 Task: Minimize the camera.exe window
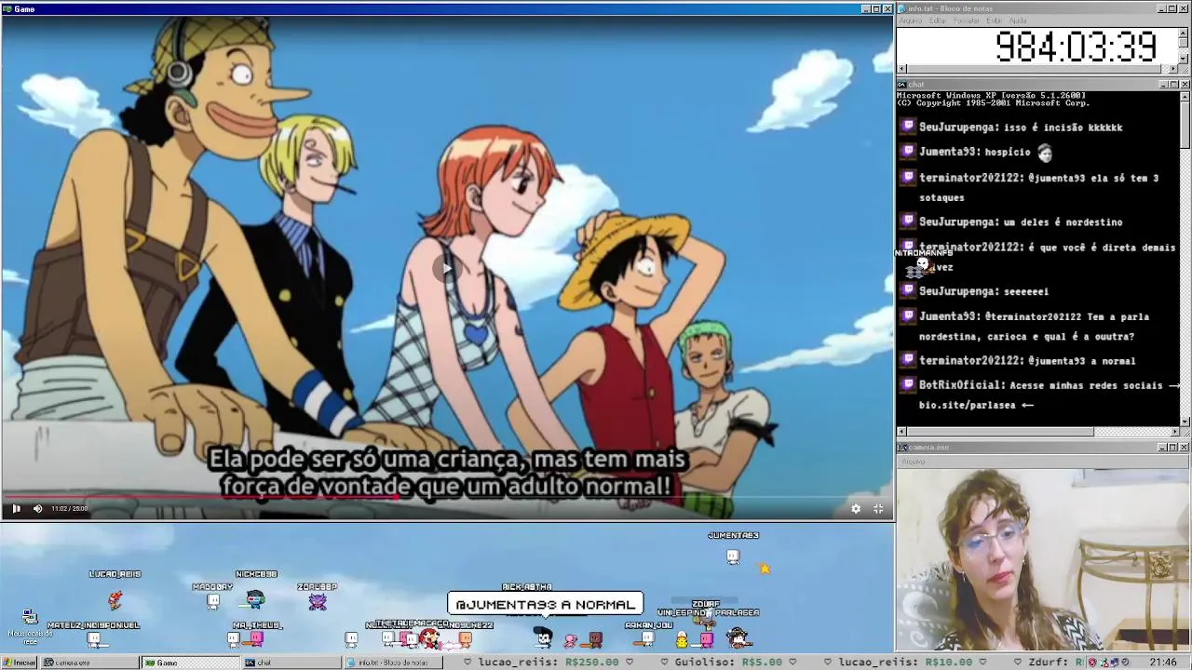(1162, 448)
